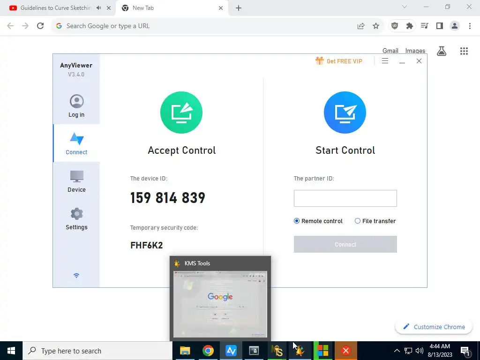The width and height of the screenshot is (480, 360).
Task: Open the Windows Start menu
Action: [11, 351]
